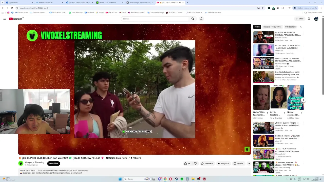
Task: Like the video with thumbs up
Action: tap(187, 164)
